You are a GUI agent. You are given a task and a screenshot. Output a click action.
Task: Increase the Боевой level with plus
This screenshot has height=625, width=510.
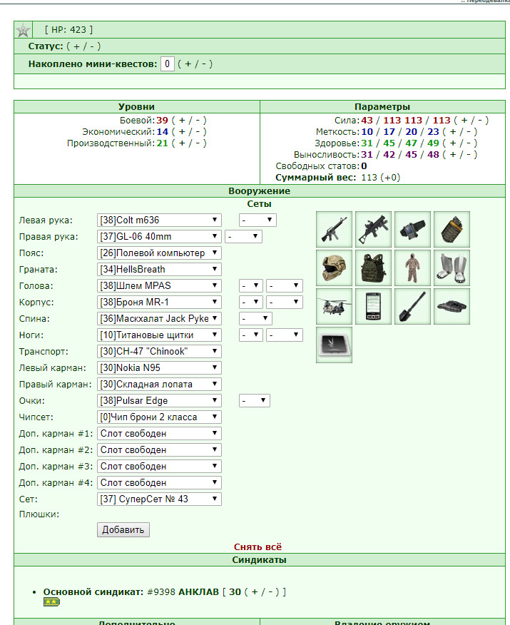tap(182, 121)
